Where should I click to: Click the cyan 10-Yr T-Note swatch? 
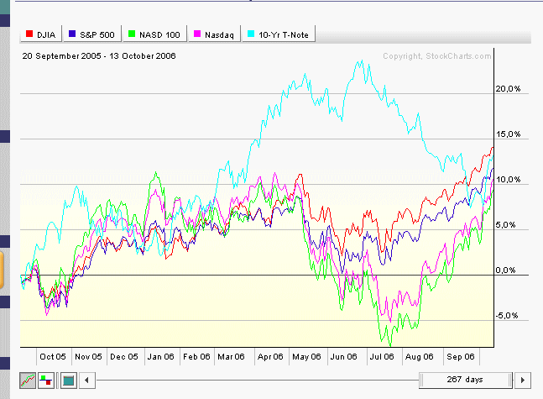click(251, 34)
